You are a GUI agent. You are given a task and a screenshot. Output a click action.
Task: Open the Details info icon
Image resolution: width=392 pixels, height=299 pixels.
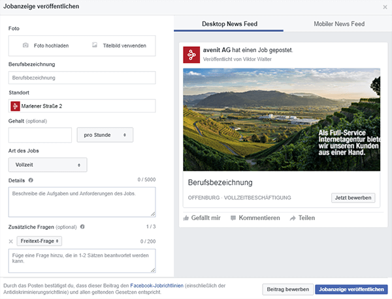click(x=31, y=180)
